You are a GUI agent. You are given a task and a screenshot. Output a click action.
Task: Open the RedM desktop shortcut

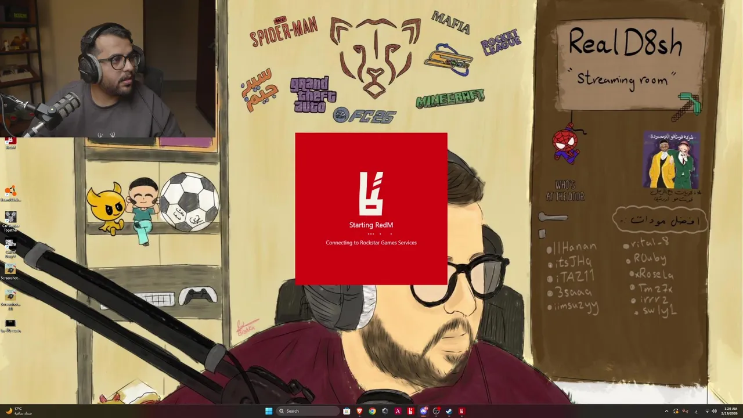[10, 143]
